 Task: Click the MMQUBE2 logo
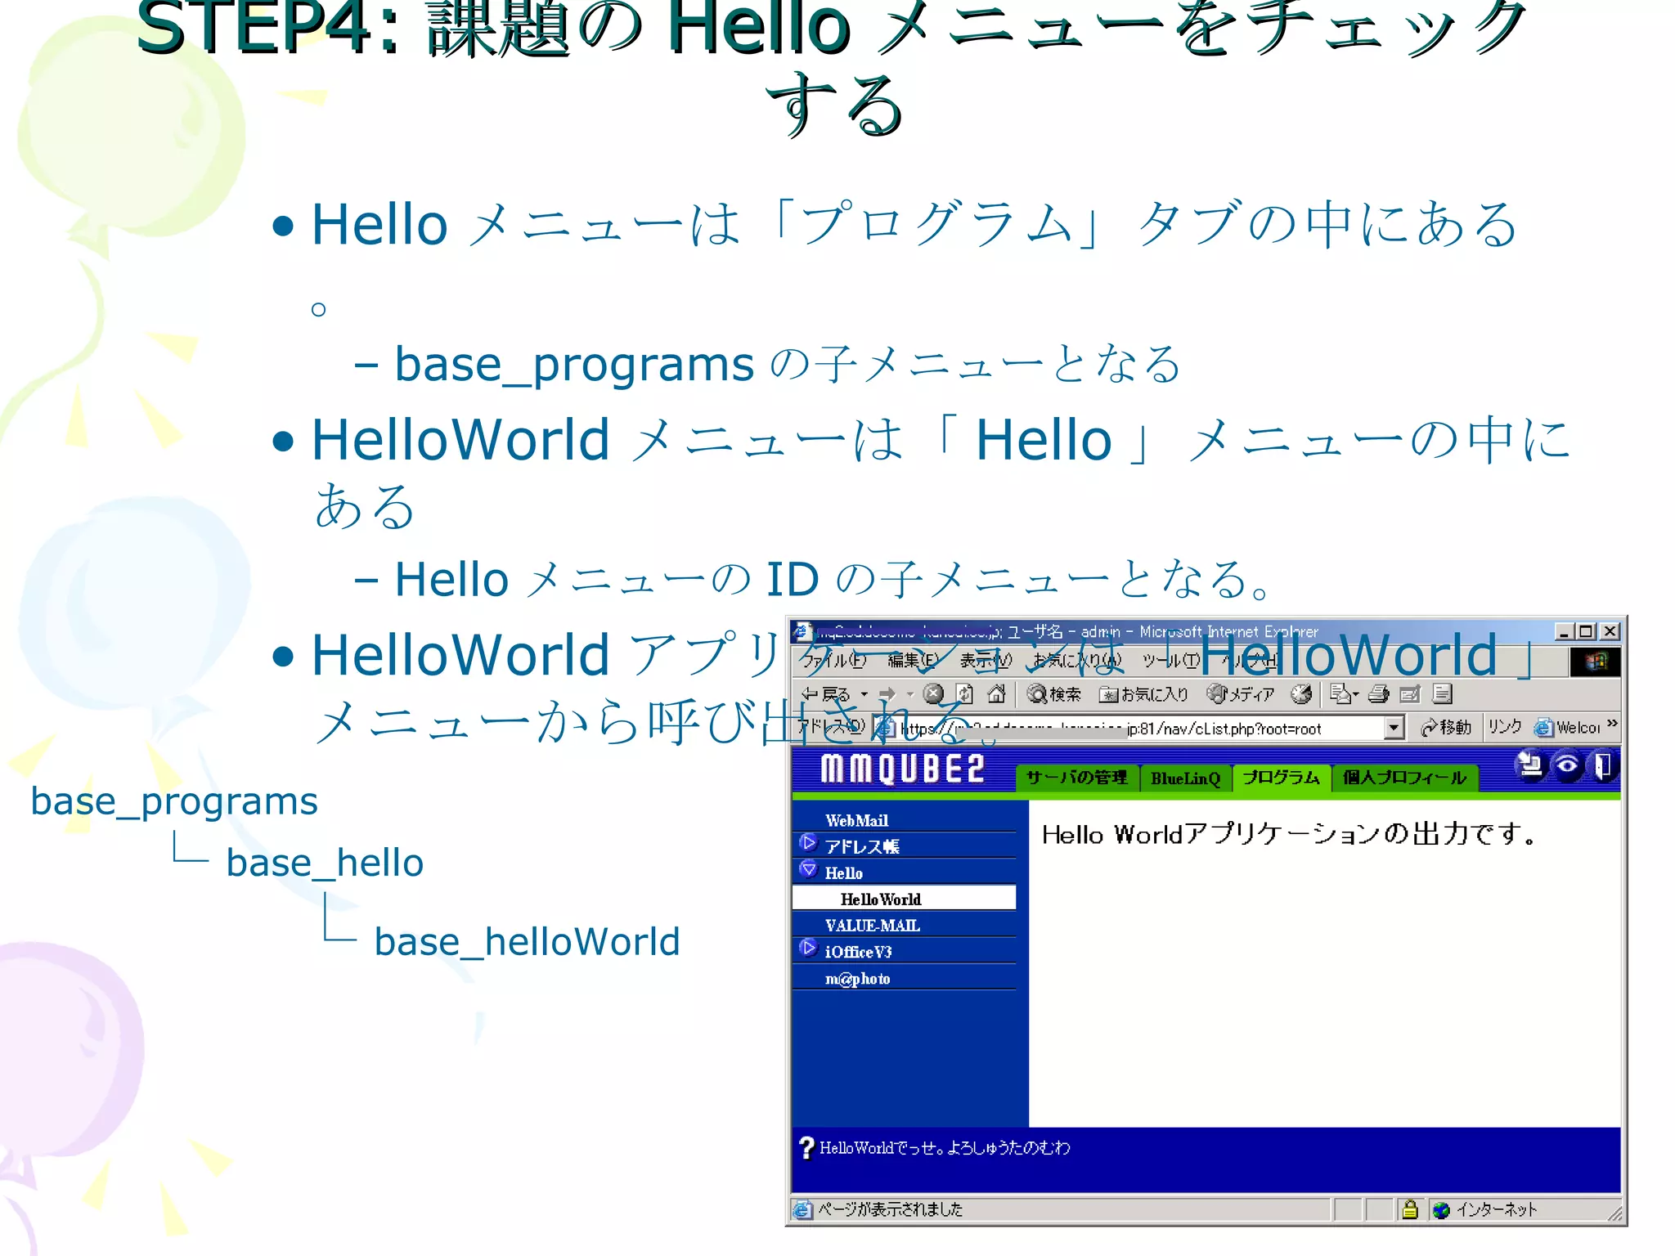pos(902,769)
